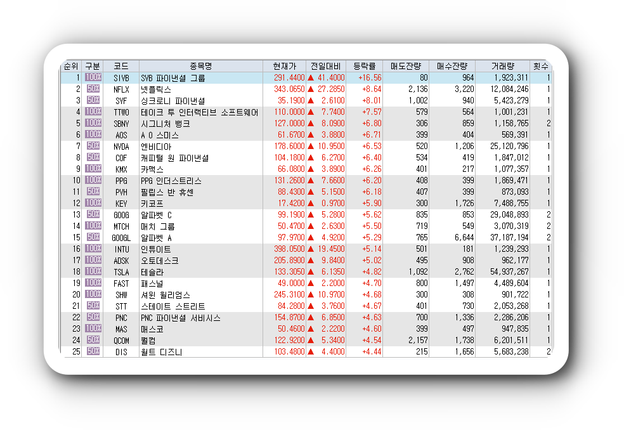Click the 50% badge in GOOG row
This screenshot has width=624, height=430.
[x=93, y=214]
